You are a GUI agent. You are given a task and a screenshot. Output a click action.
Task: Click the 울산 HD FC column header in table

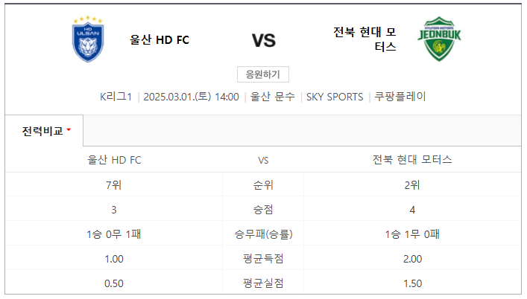[x=114, y=160]
